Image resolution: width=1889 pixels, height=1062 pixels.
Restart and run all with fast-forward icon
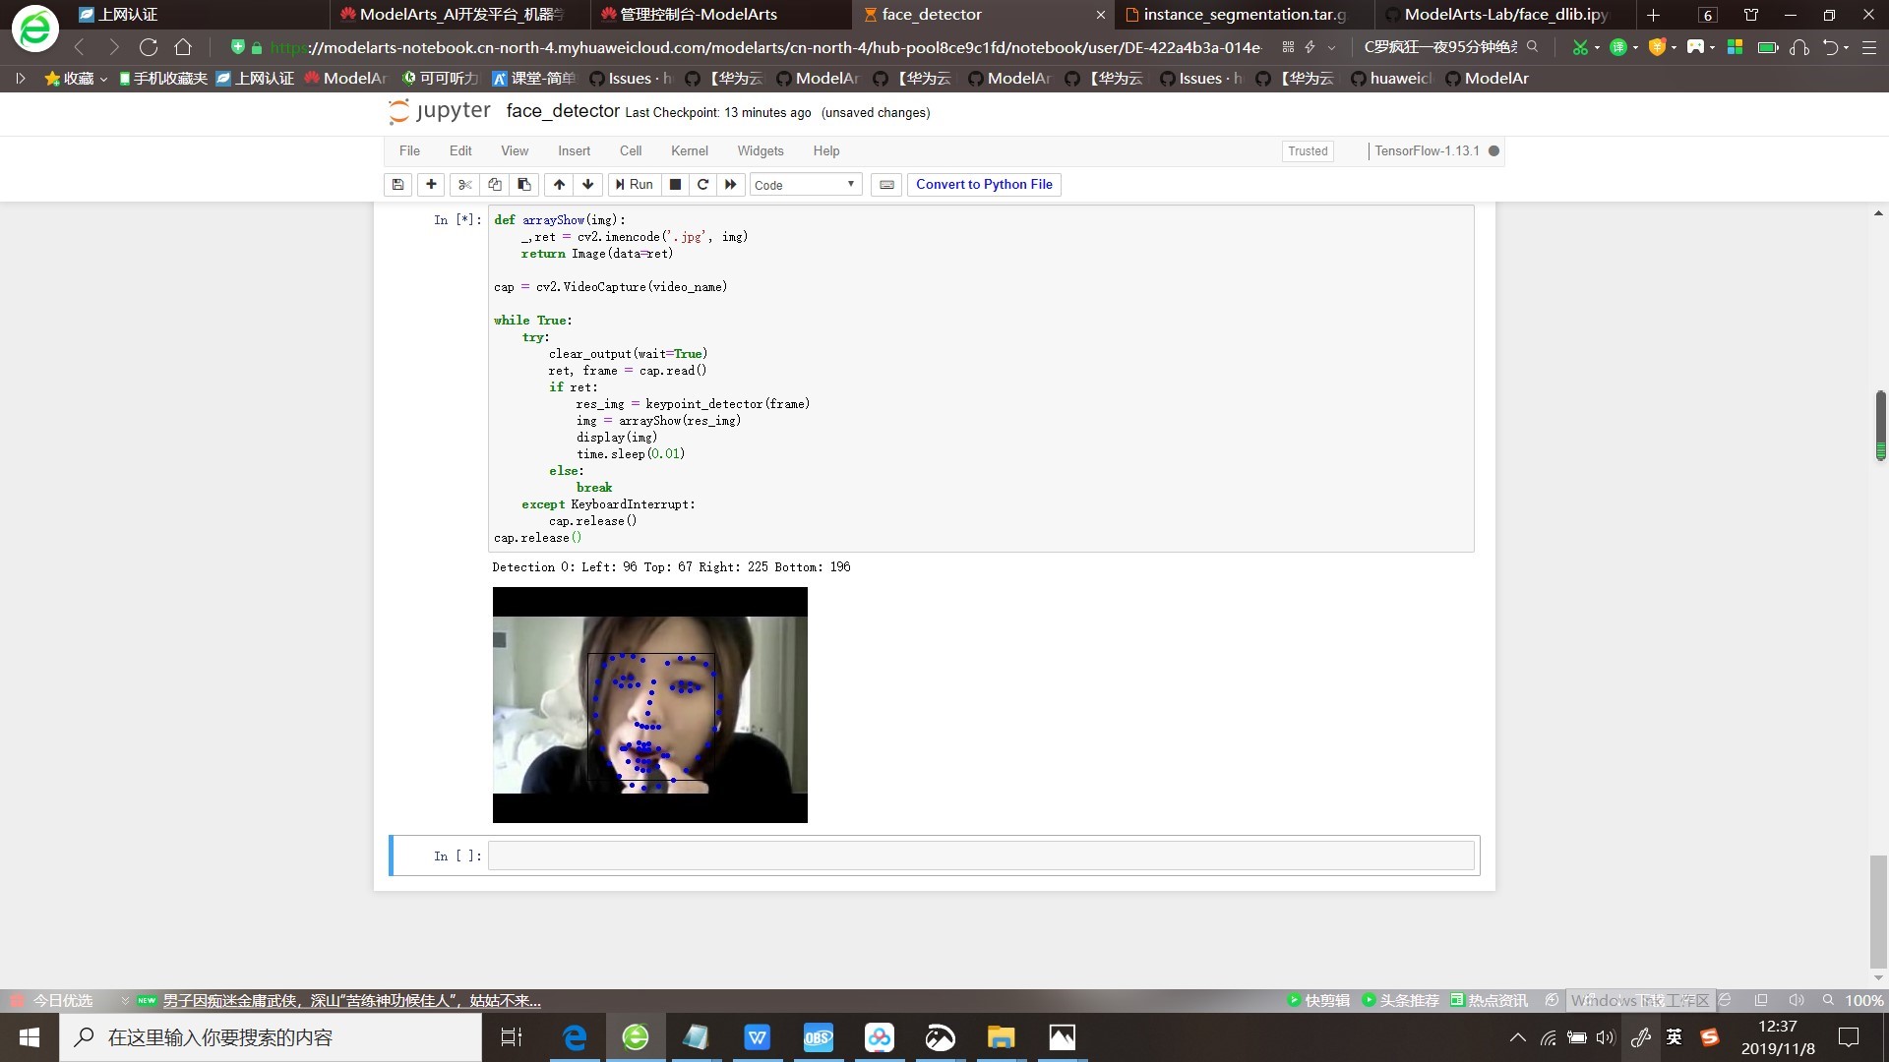[x=730, y=184]
